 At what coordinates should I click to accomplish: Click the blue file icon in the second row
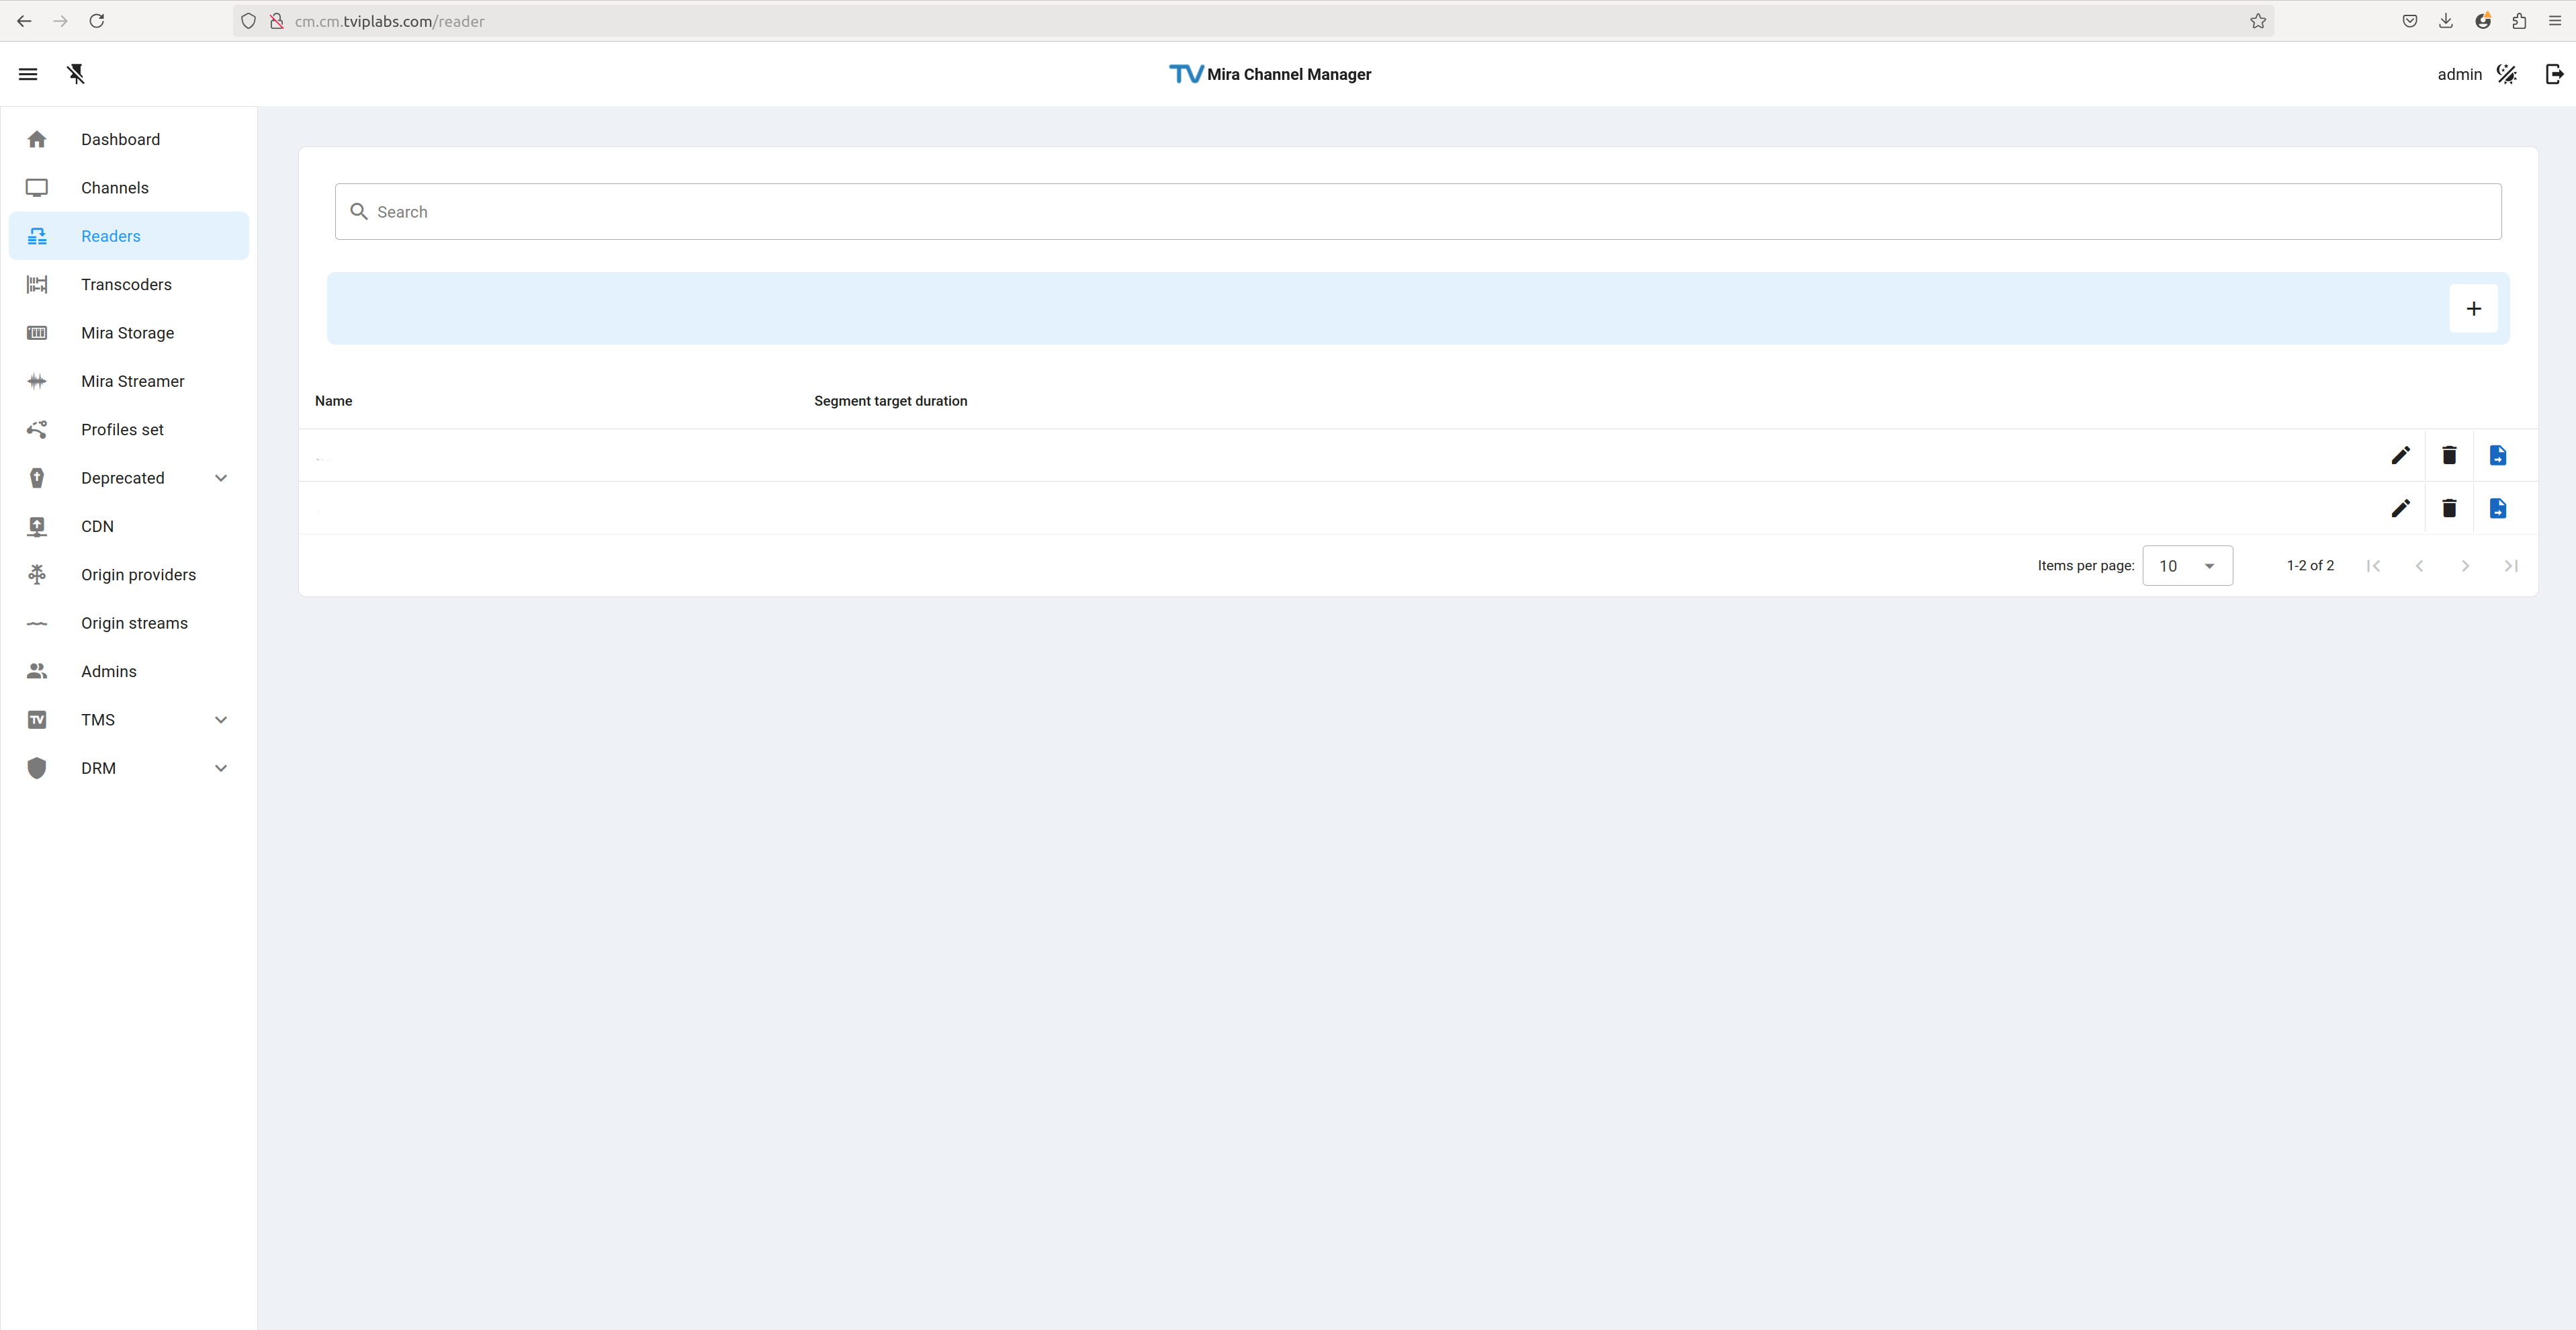(2497, 509)
